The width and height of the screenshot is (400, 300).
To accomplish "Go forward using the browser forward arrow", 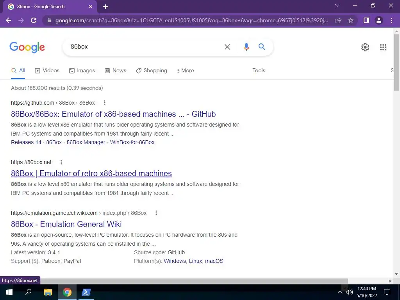I will (21, 20).
